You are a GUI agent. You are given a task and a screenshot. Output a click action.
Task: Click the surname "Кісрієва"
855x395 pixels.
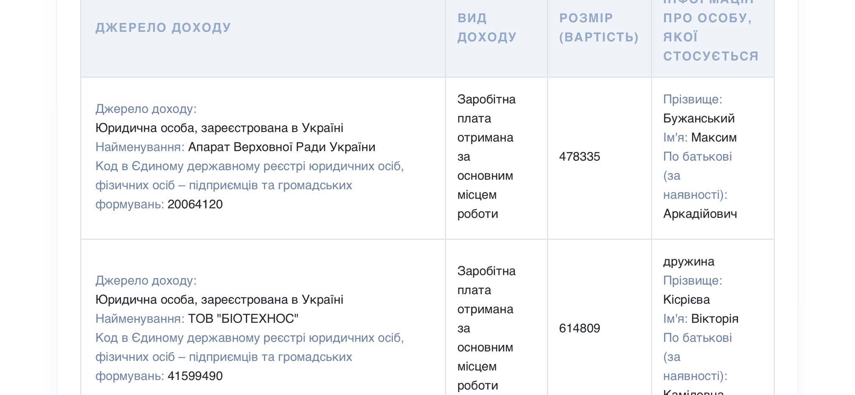[x=686, y=299]
